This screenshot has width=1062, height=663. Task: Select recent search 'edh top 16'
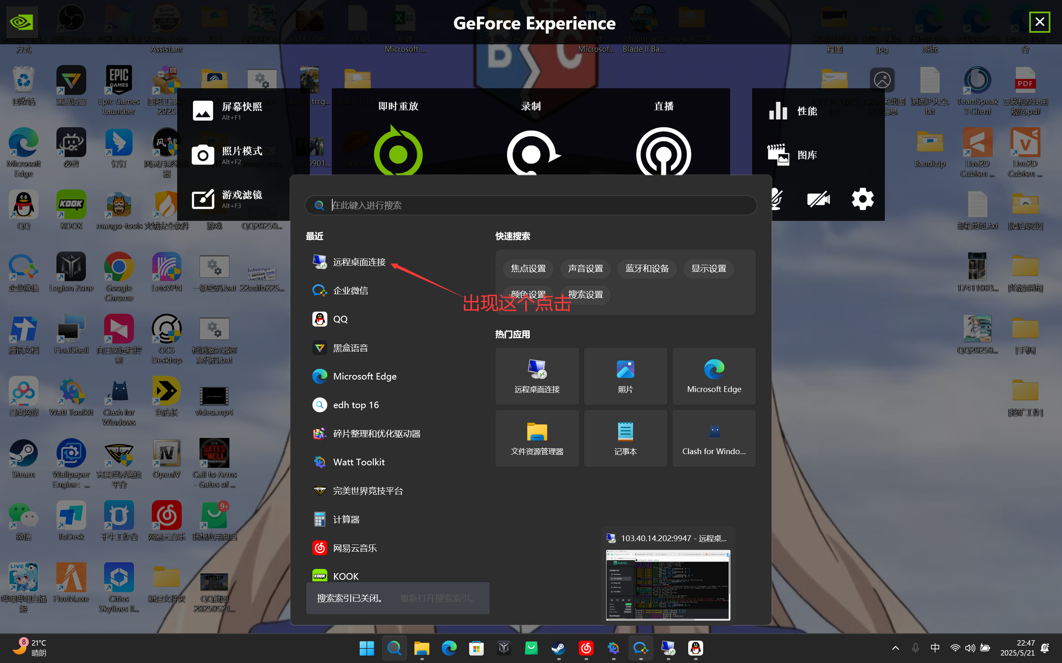(x=346, y=405)
